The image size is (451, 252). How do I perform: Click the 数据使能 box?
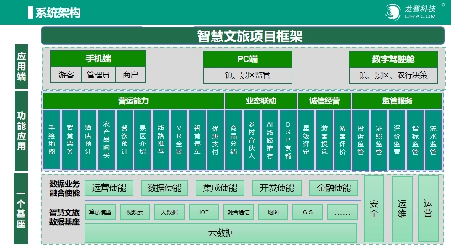164,188
